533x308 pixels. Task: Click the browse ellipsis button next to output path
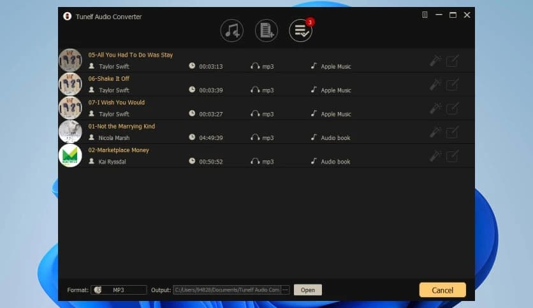285,290
